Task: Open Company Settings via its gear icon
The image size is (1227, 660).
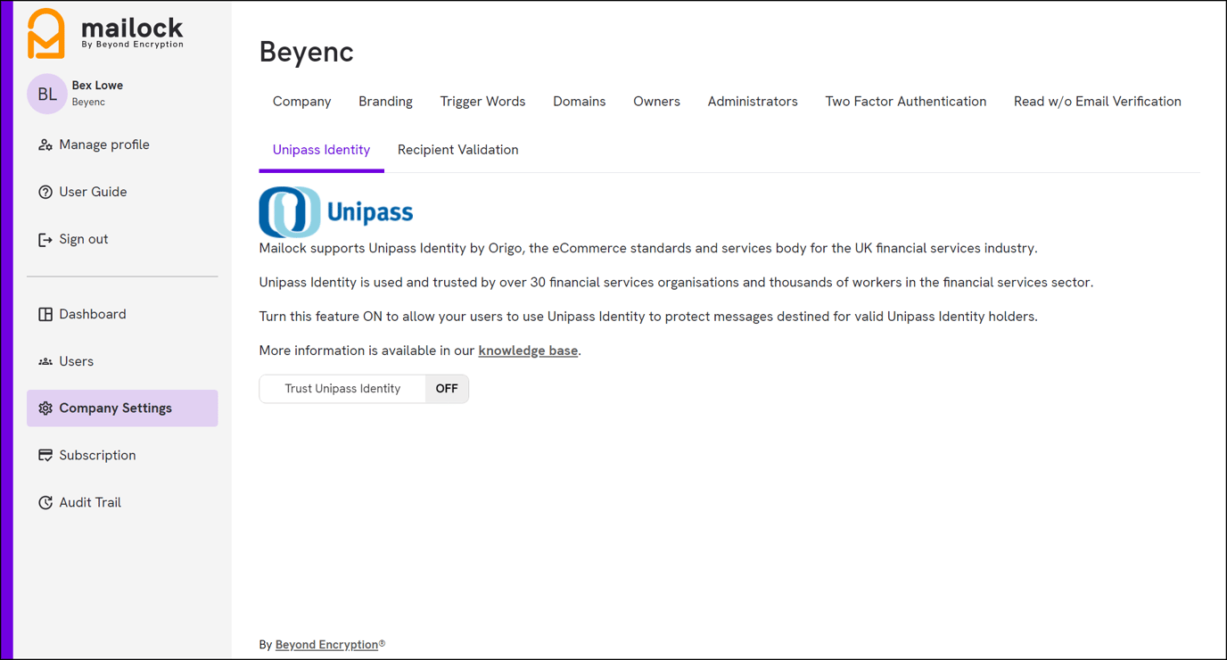Action: [45, 408]
